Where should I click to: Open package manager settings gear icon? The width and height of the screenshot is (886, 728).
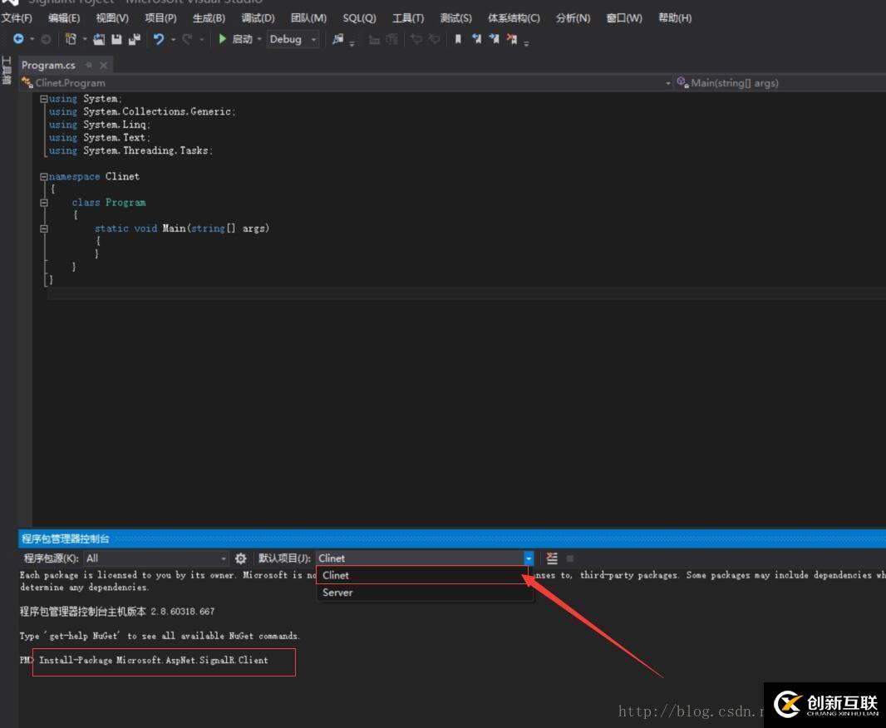click(241, 558)
